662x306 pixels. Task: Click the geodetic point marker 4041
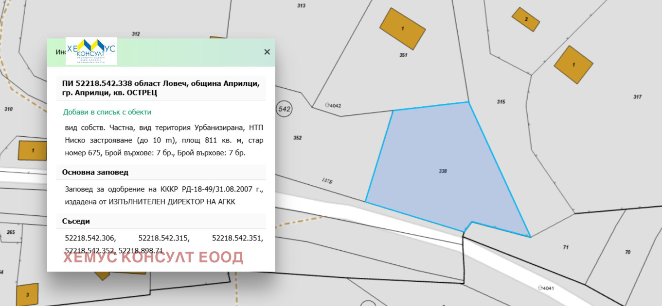click(x=540, y=288)
